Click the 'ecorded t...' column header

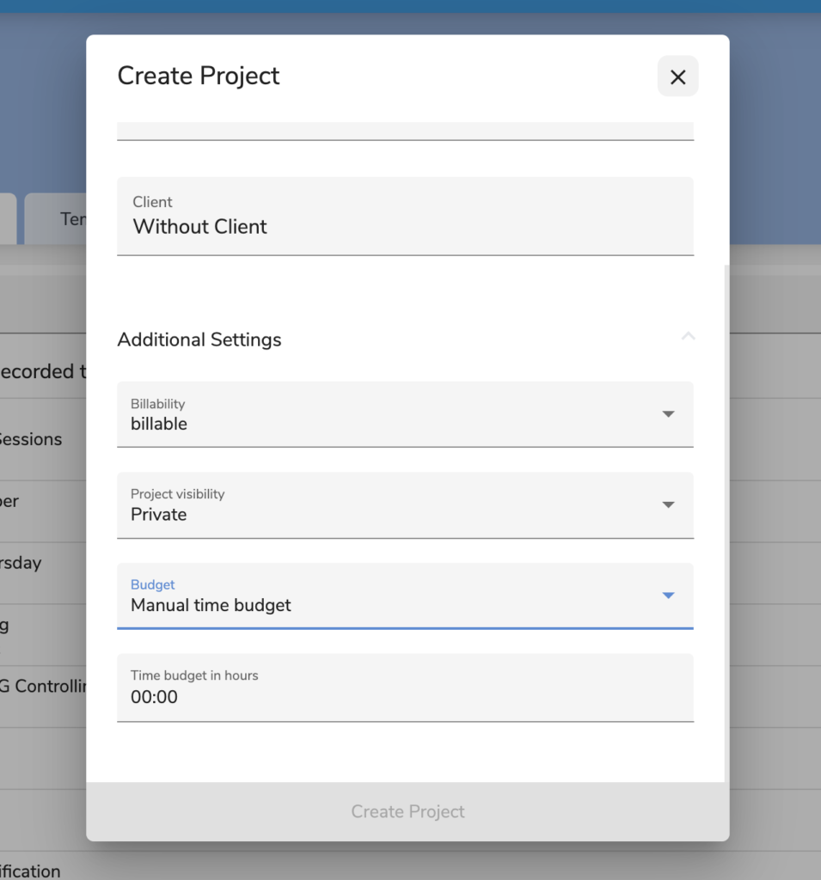click(x=39, y=371)
